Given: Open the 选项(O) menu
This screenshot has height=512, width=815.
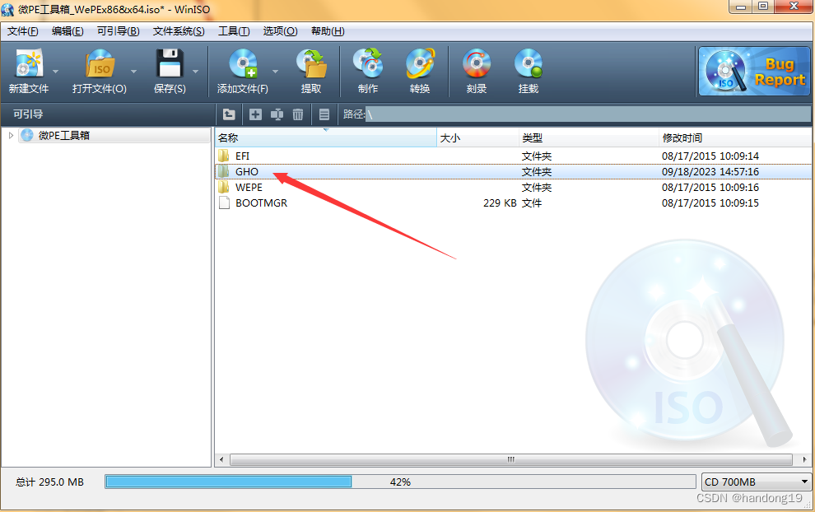Looking at the screenshot, I should pos(280,31).
